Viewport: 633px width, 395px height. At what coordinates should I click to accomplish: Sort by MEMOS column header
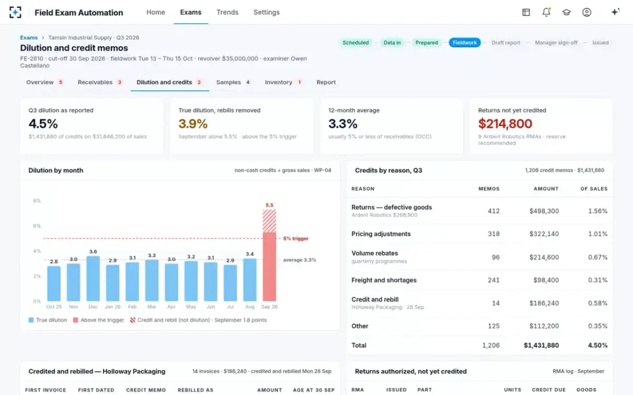489,189
